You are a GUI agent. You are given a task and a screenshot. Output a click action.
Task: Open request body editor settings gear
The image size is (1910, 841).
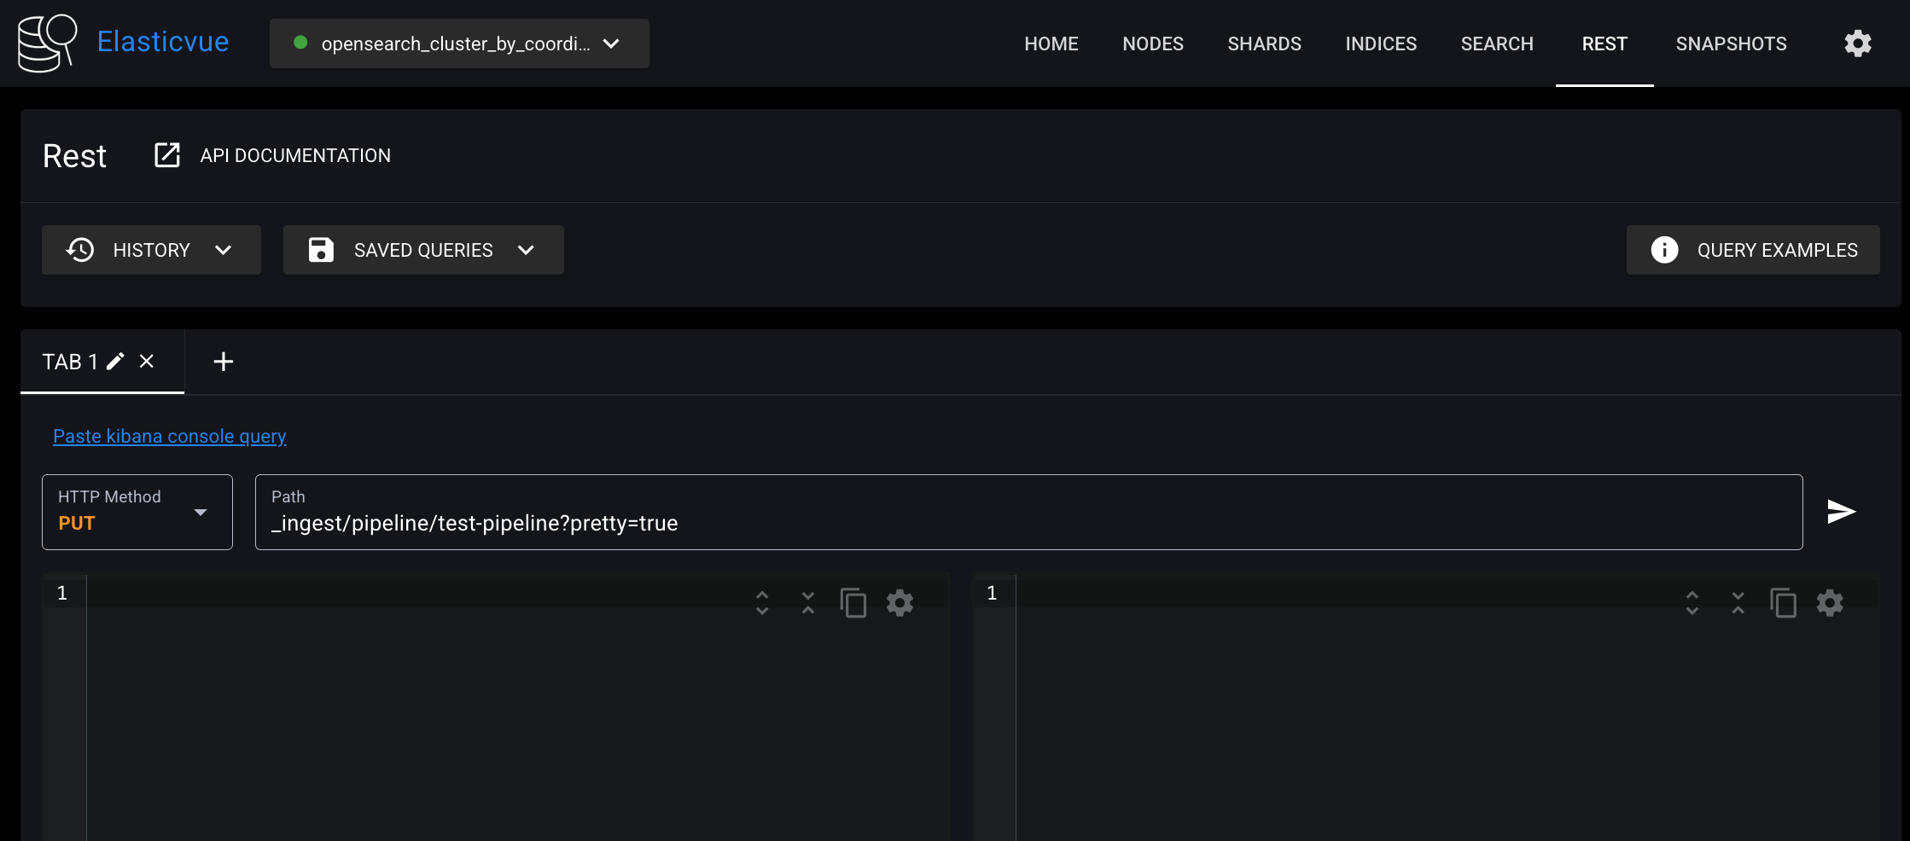coord(900,603)
